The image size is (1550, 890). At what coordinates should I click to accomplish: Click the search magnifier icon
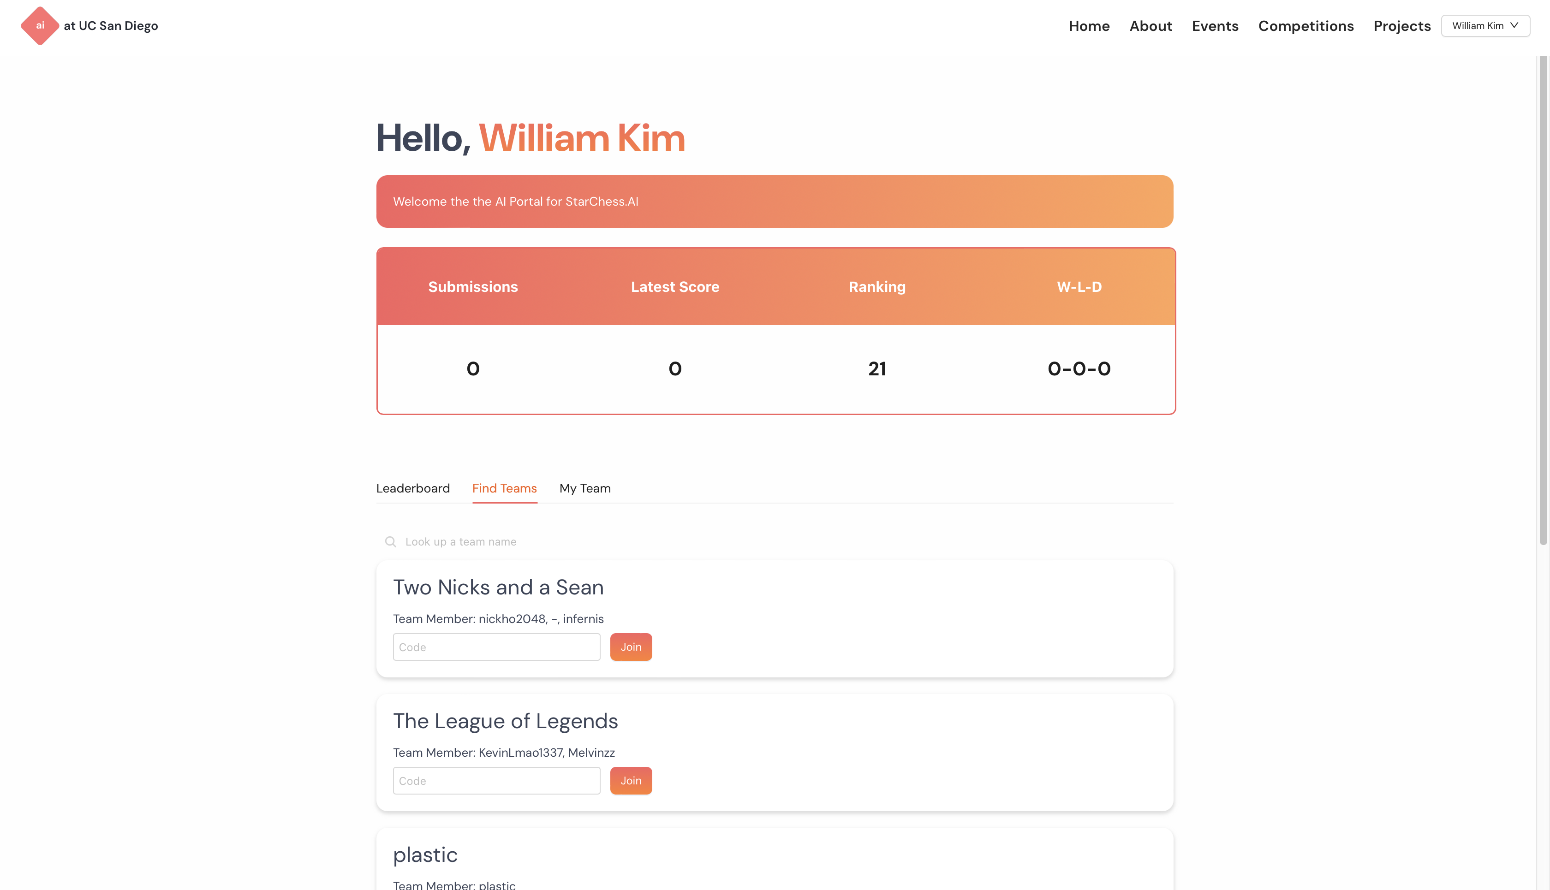390,541
